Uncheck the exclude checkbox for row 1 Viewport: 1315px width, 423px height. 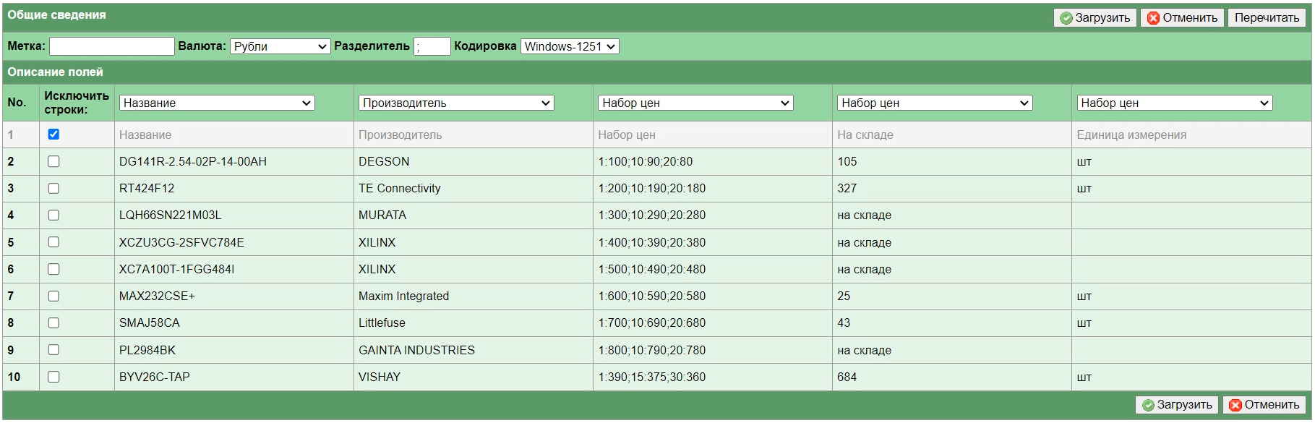pyautogui.click(x=53, y=134)
